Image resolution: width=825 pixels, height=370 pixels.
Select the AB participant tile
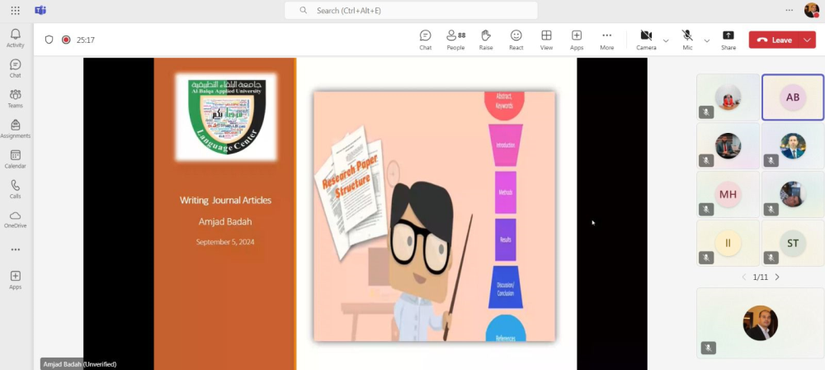click(792, 97)
